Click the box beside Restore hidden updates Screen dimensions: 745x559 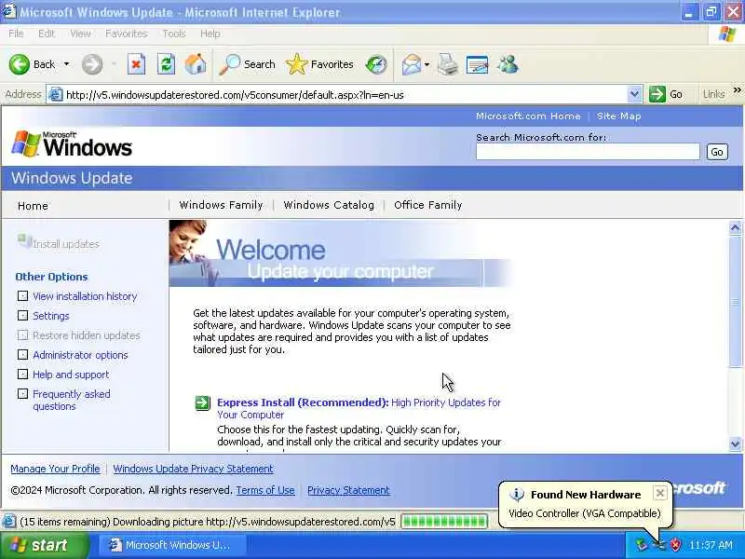click(x=22, y=334)
